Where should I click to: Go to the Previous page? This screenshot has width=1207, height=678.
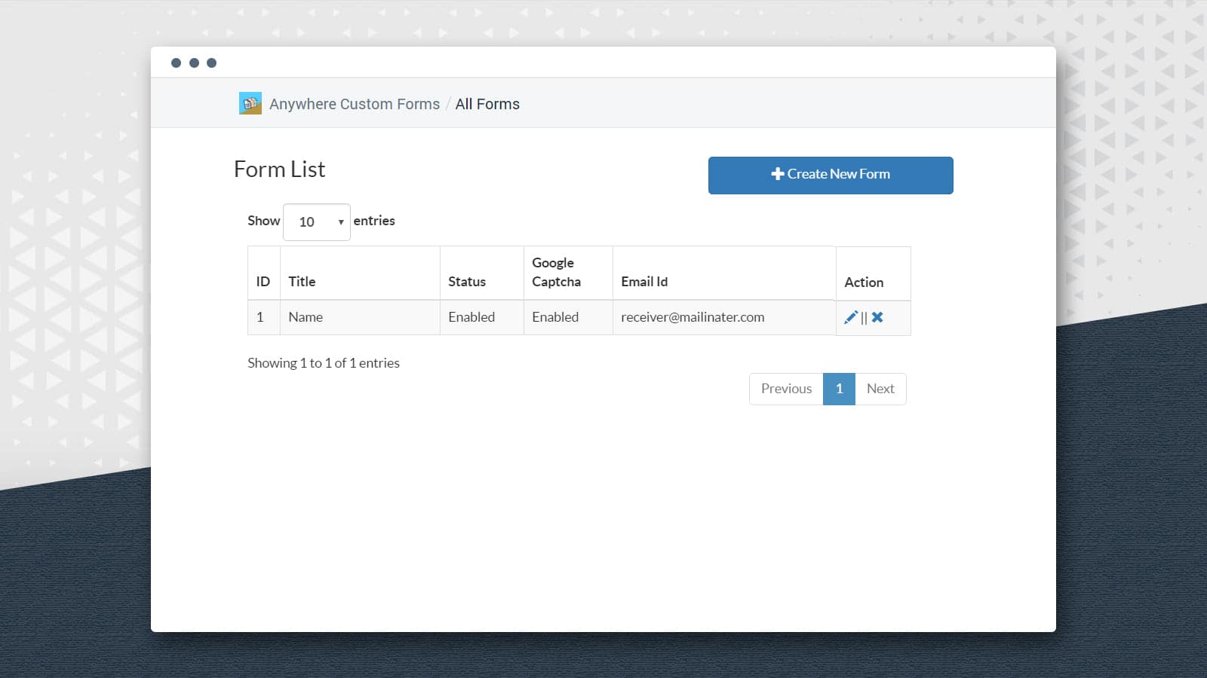tap(786, 389)
